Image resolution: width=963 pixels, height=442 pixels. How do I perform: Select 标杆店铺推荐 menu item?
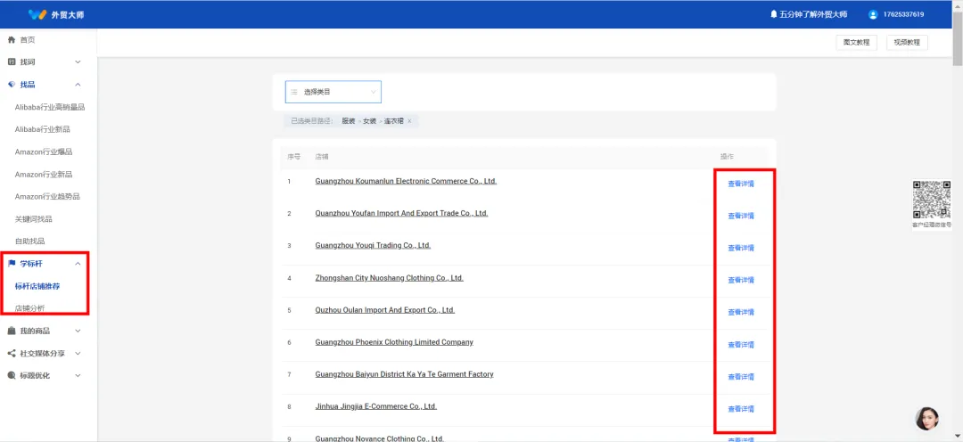[x=37, y=286]
